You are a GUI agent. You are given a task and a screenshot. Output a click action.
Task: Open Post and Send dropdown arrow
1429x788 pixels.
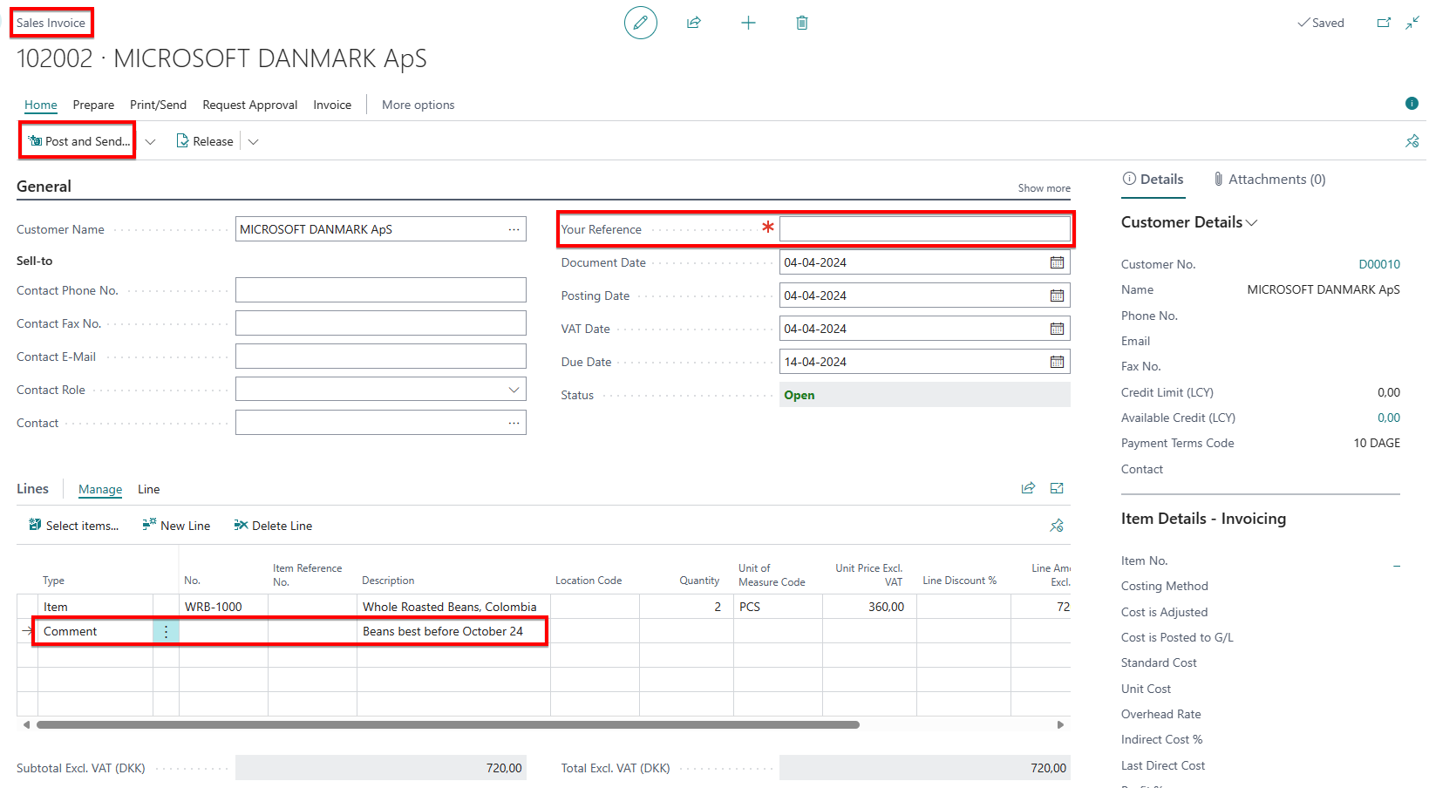[150, 141]
